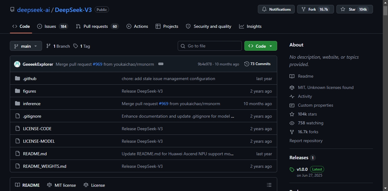Click the folder icon beside figures
Image resolution: width=388 pixels, height=191 pixels.
click(17, 91)
